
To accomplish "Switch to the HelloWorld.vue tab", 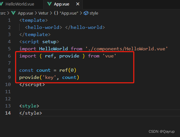I will pos(20,4).
